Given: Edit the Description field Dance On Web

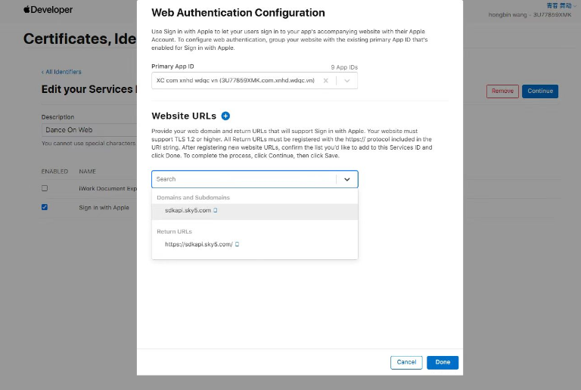Looking at the screenshot, I should click(x=89, y=130).
